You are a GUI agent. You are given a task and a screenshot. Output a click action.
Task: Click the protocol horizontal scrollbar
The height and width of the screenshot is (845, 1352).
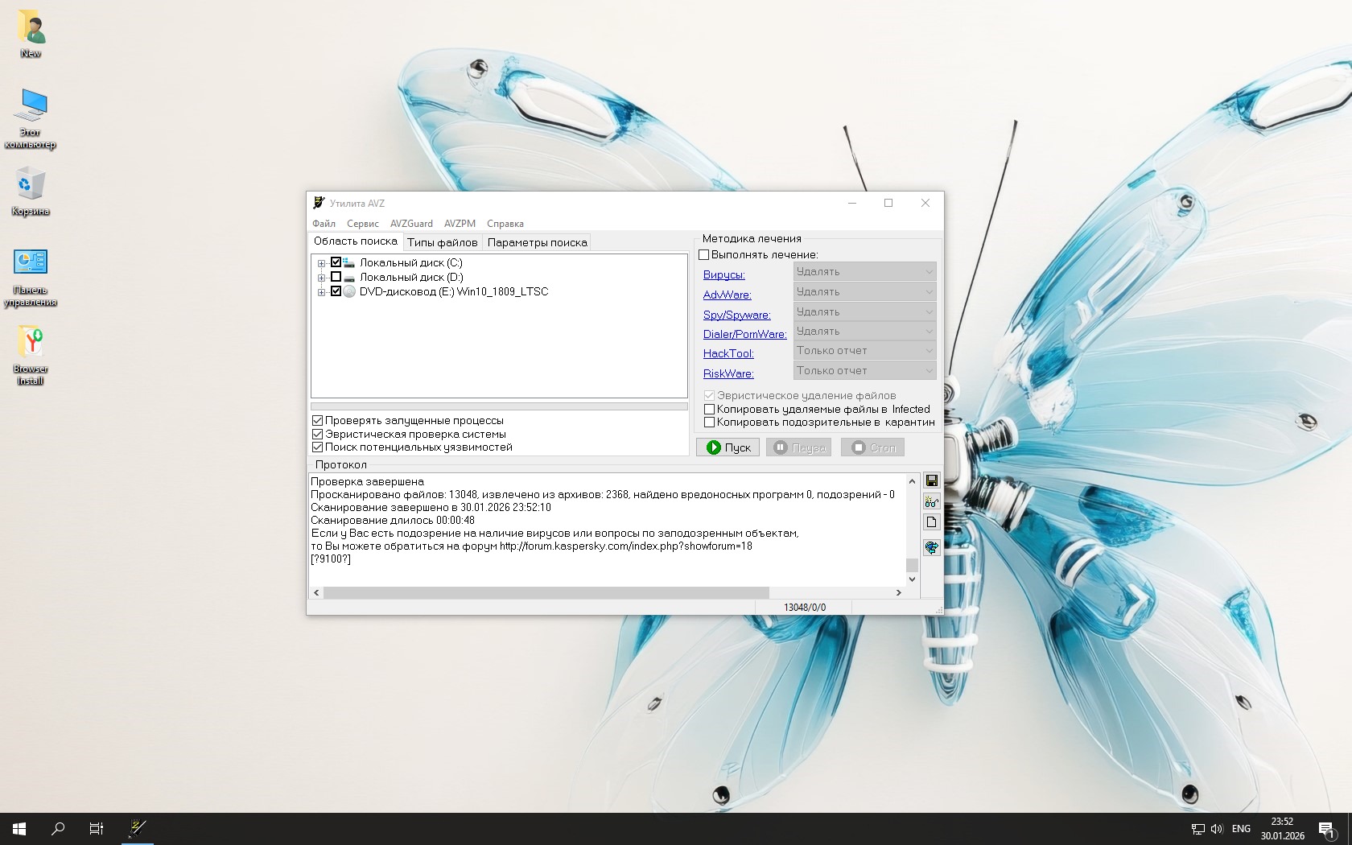click(x=546, y=592)
